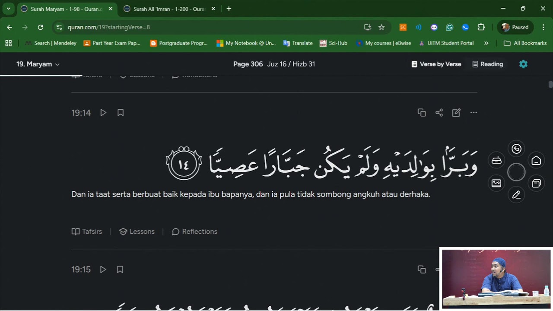The width and height of the screenshot is (553, 311).
Task: Click the floating eraser tool icon
Action: point(496,161)
